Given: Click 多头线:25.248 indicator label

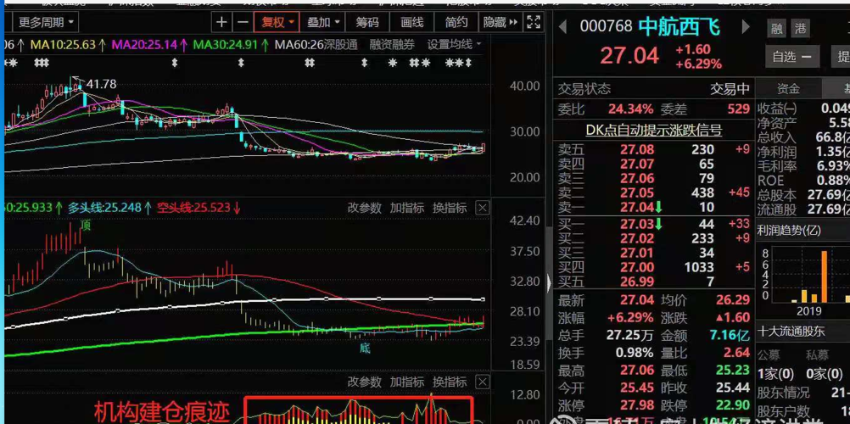Looking at the screenshot, I should [x=109, y=208].
